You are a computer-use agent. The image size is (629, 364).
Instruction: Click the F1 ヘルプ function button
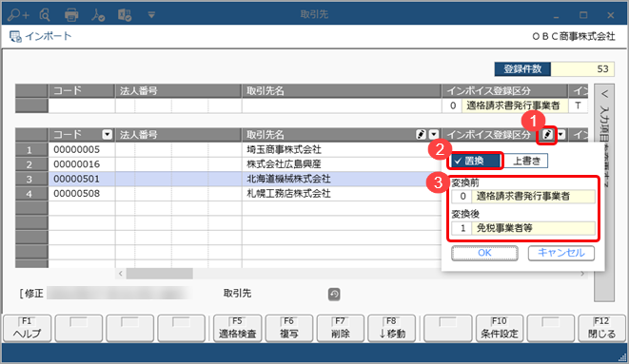pos(28,329)
